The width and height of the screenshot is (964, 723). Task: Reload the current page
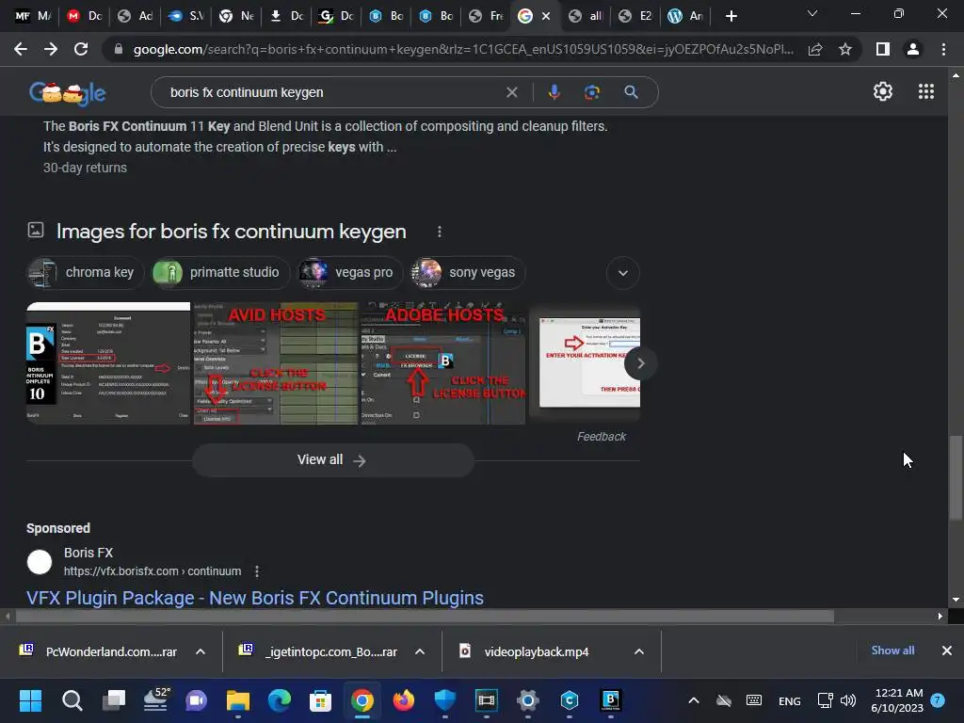pyautogui.click(x=81, y=49)
